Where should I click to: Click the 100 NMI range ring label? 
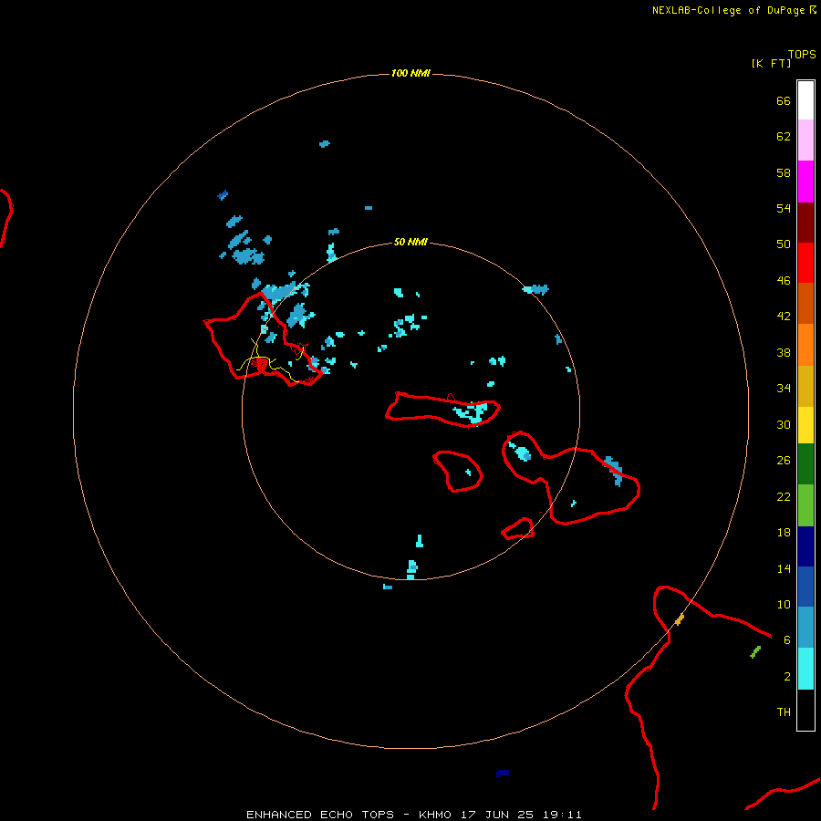[410, 73]
